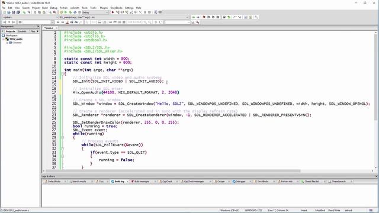
Task: Switch to the Closed files list tab
Action: pyautogui.click(x=311, y=182)
